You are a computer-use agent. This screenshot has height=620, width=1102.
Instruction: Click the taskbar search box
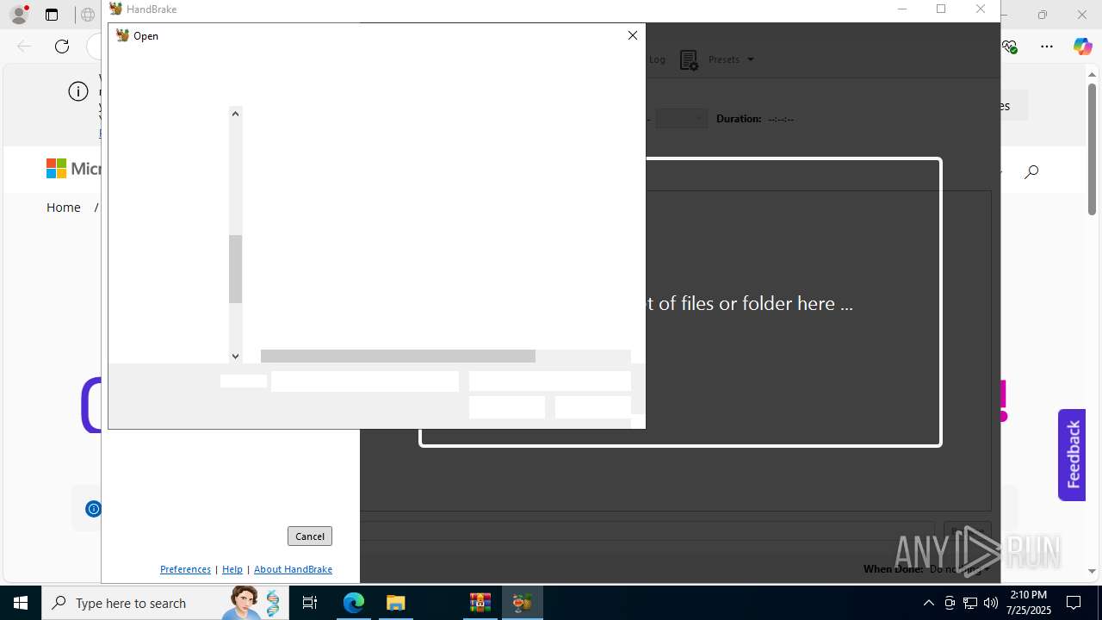click(x=164, y=603)
